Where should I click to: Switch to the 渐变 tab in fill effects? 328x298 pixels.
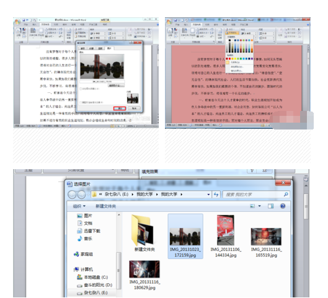point(83,48)
